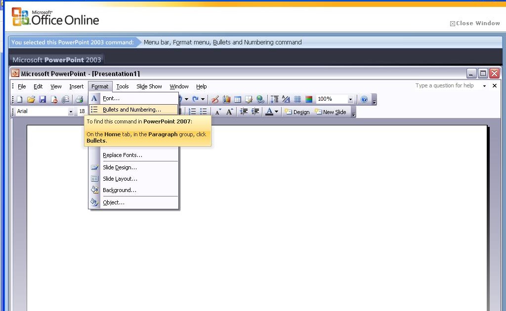Close the document with the small X
Screen dimensions: 506x311
click(494, 86)
